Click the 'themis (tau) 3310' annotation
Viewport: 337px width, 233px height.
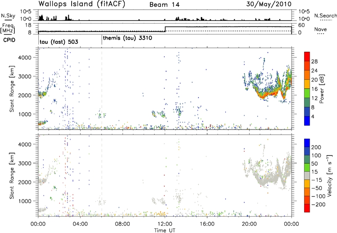pos(128,38)
